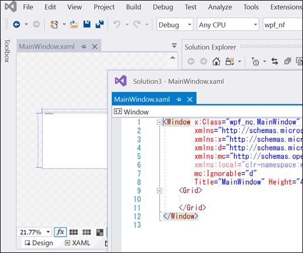Open file with the folder icon
This screenshot has width=303, height=253.
[x=74, y=25]
